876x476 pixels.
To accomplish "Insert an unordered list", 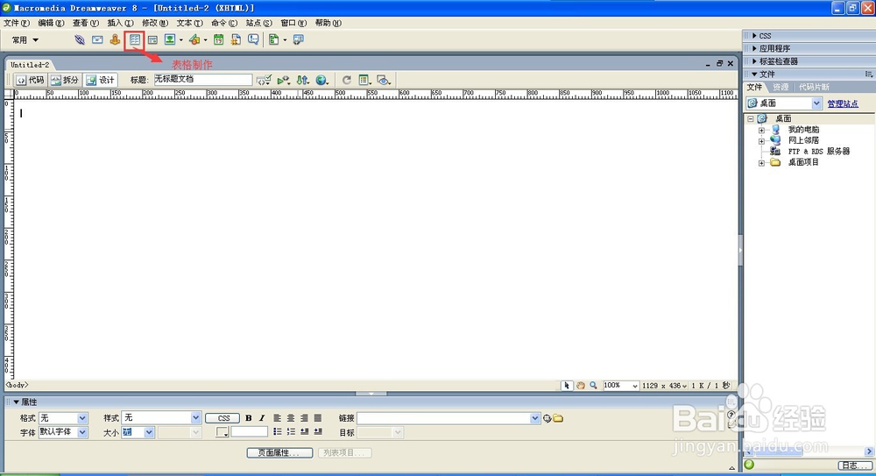I will point(277,432).
